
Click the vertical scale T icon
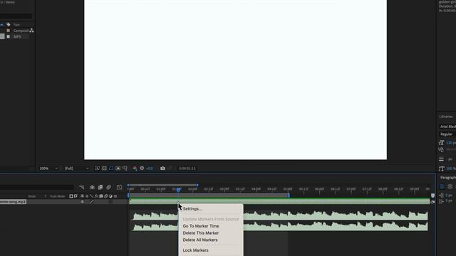(x=441, y=169)
